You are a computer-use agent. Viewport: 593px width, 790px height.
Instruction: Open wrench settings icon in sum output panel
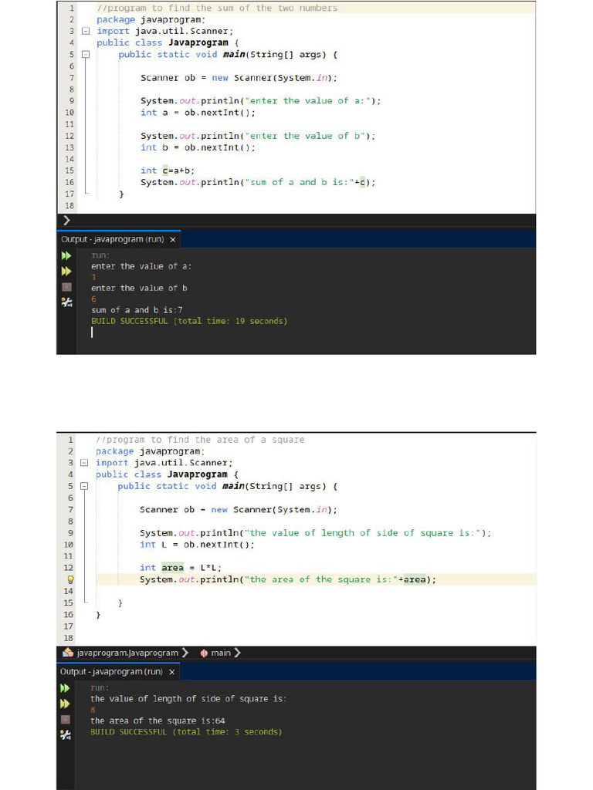[x=66, y=302]
